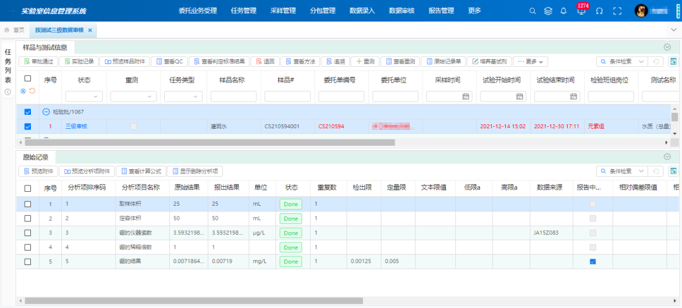Open calendar picker for 采样时间 filter

pos(466,97)
